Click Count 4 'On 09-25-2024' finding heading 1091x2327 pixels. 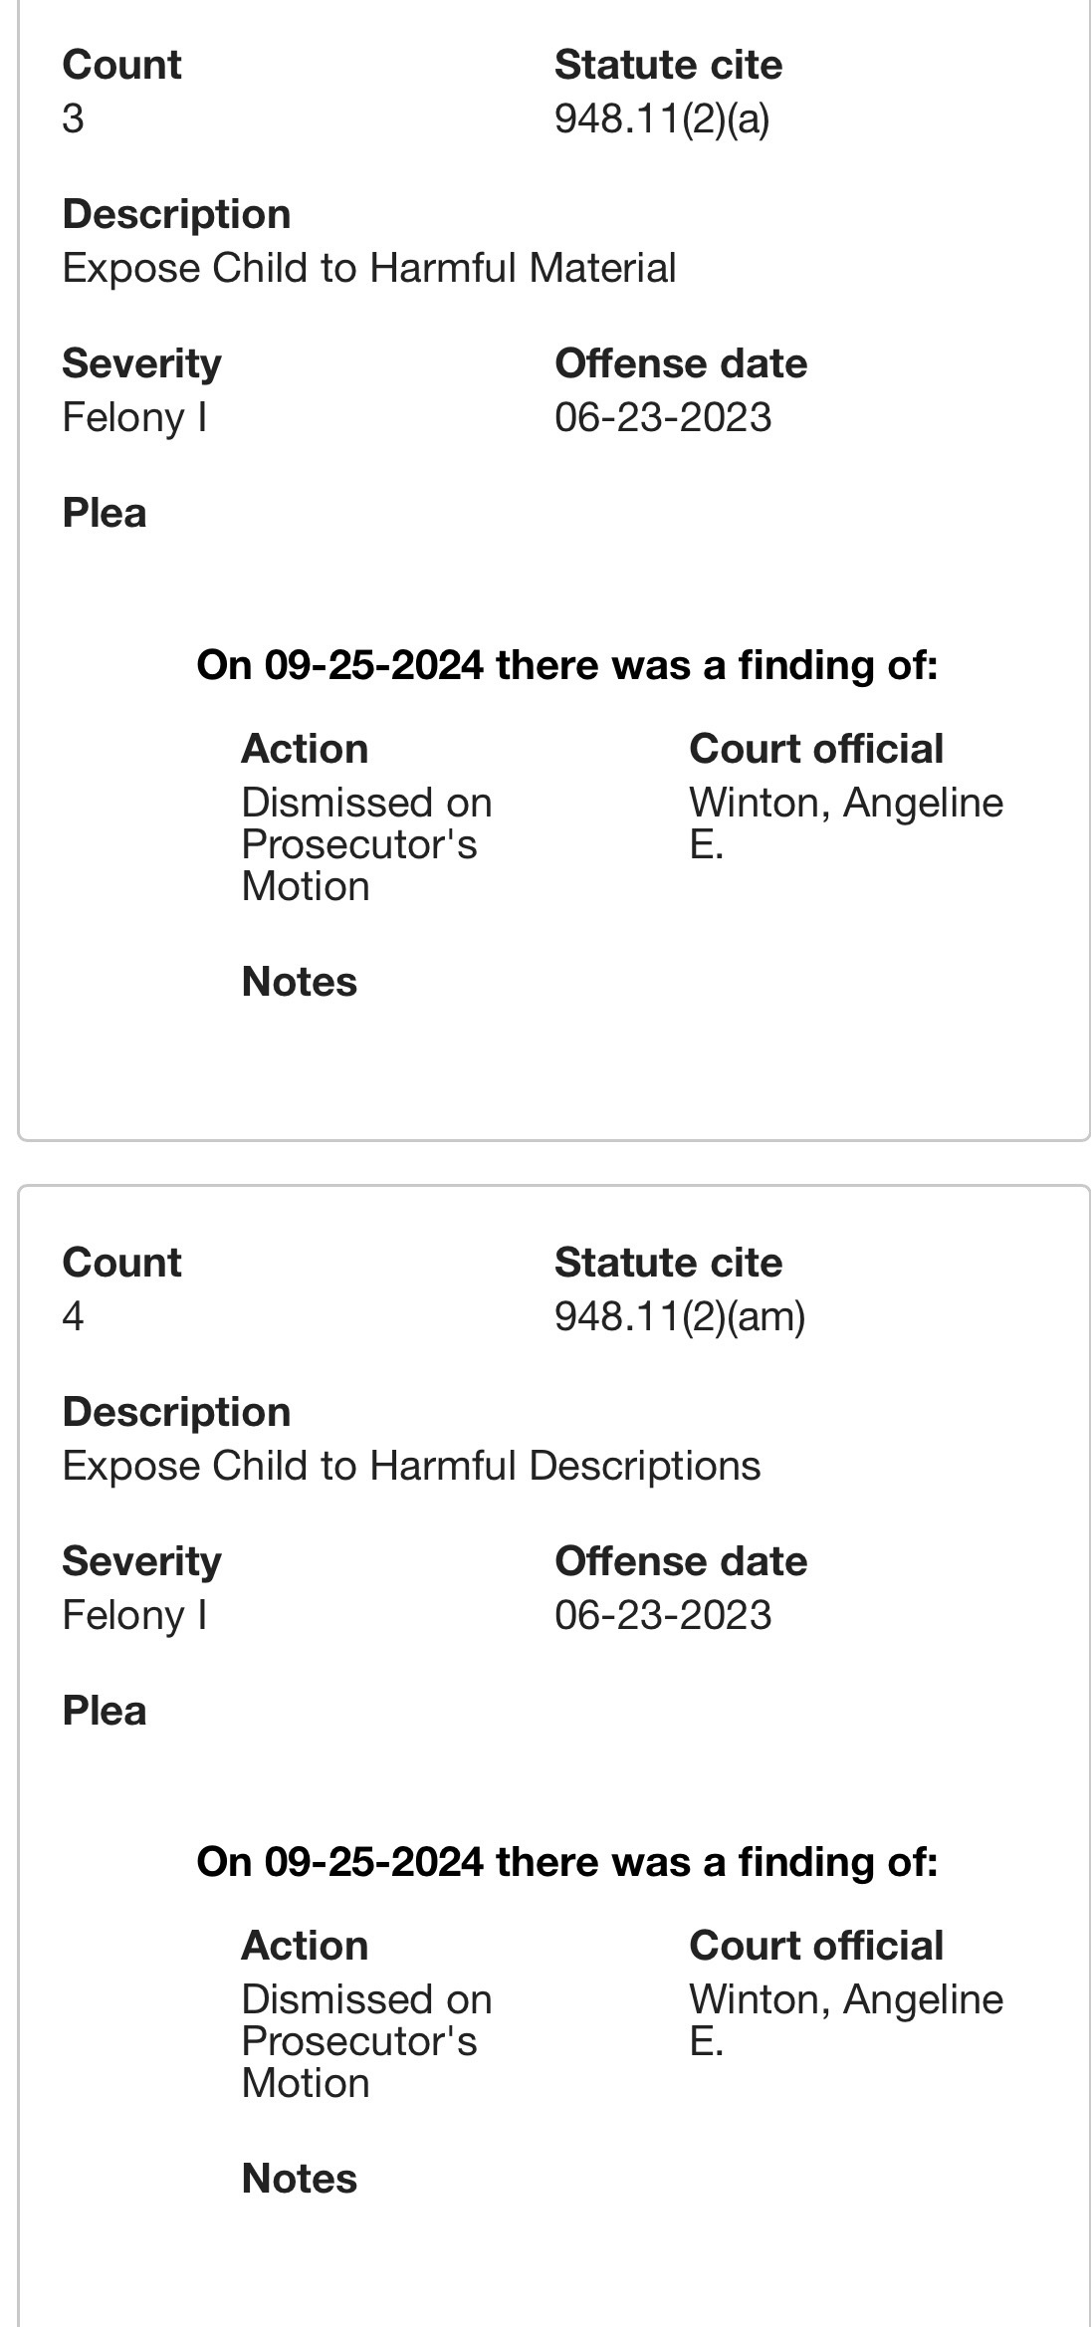coord(567,1861)
